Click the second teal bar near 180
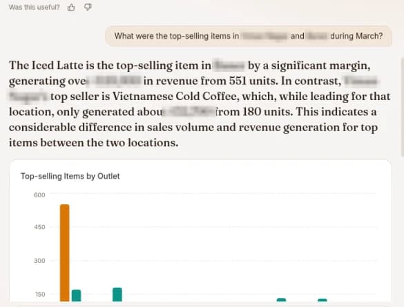404x307 pixels. [117, 295]
